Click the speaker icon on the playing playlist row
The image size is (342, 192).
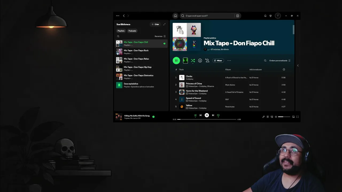point(164,43)
